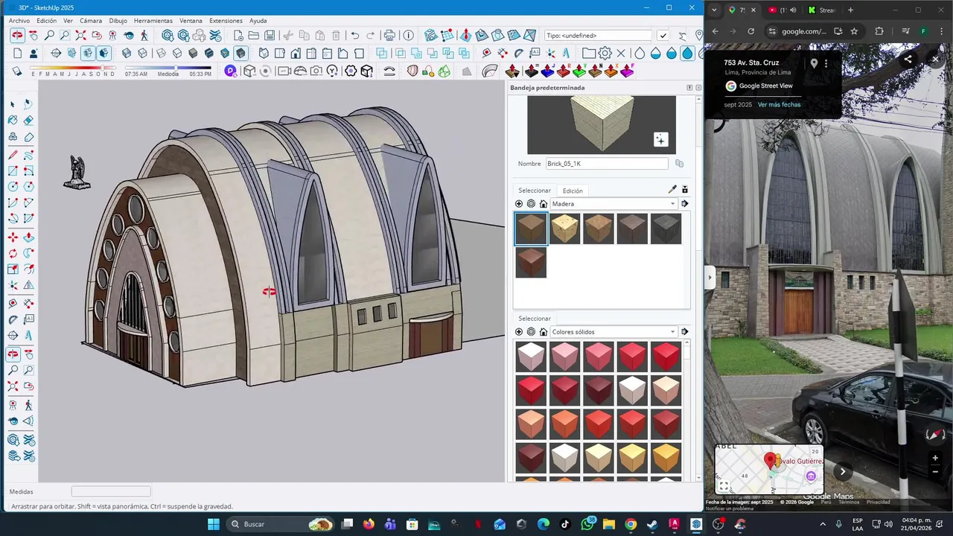Switch to the Seleccionar materials tab

535,191
